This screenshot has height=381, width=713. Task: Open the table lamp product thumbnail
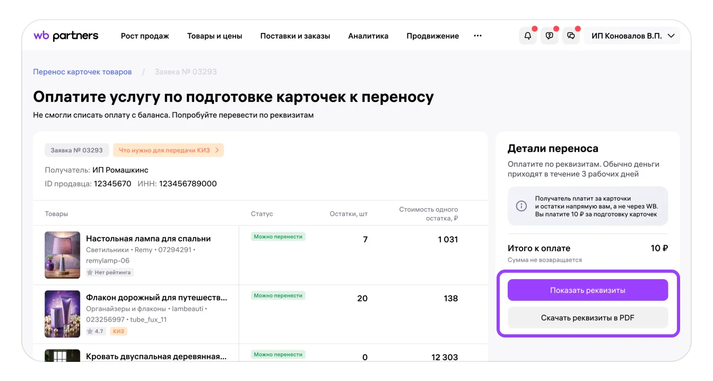tap(63, 255)
